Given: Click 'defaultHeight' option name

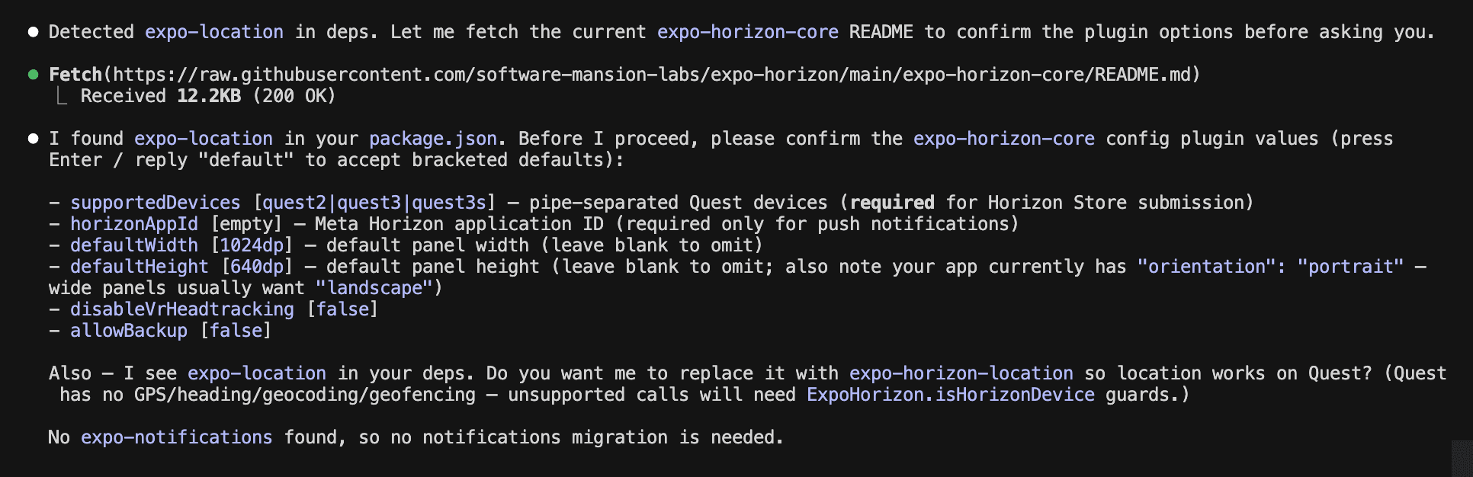Looking at the screenshot, I should [x=140, y=267].
